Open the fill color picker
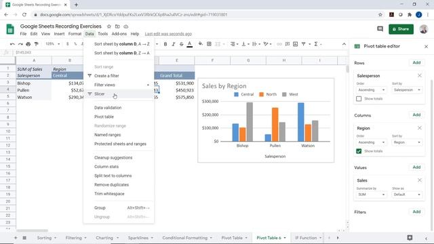The height and width of the screenshot is (244, 434). [201, 43]
